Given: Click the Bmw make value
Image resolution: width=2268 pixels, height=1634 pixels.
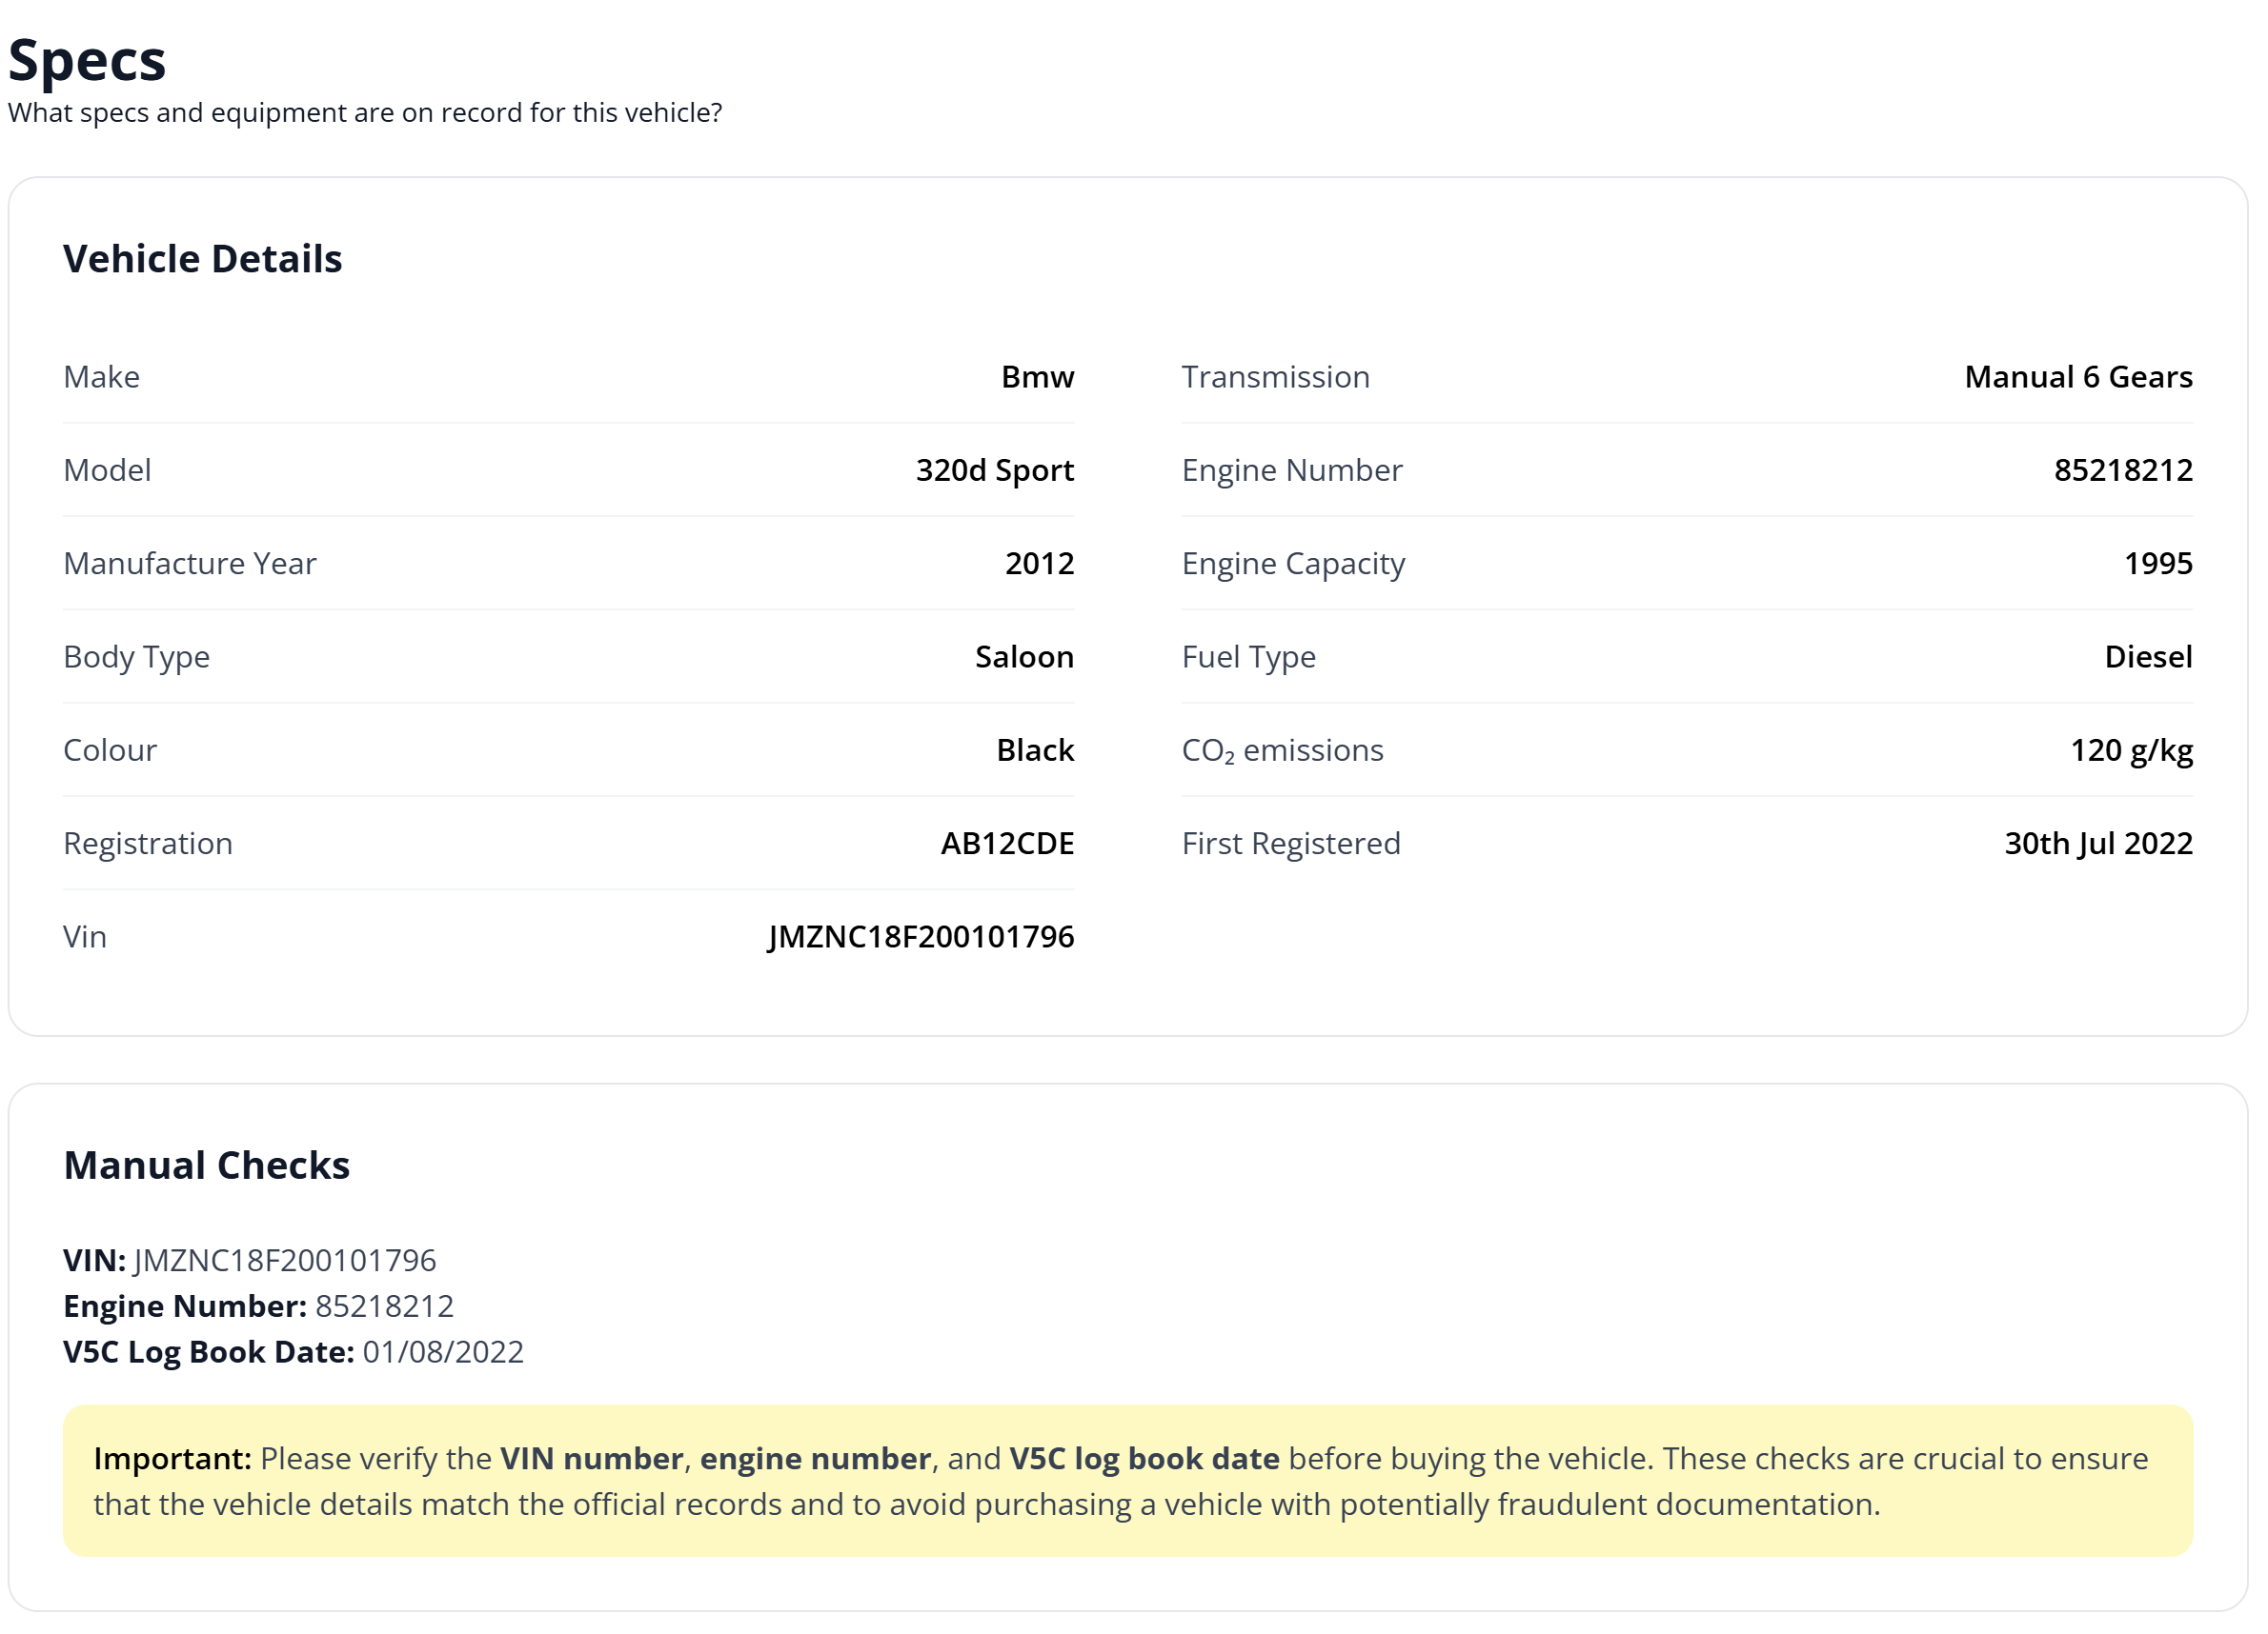Looking at the screenshot, I should pyautogui.click(x=1037, y=377).
